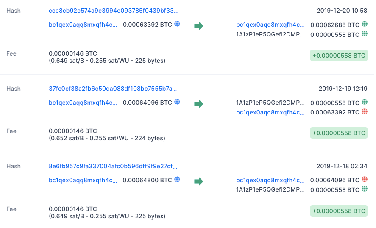Click red globe icon beside 0.00064096 BTC output
Viewport: 376px width, 228px height.
tap(365, 180)
